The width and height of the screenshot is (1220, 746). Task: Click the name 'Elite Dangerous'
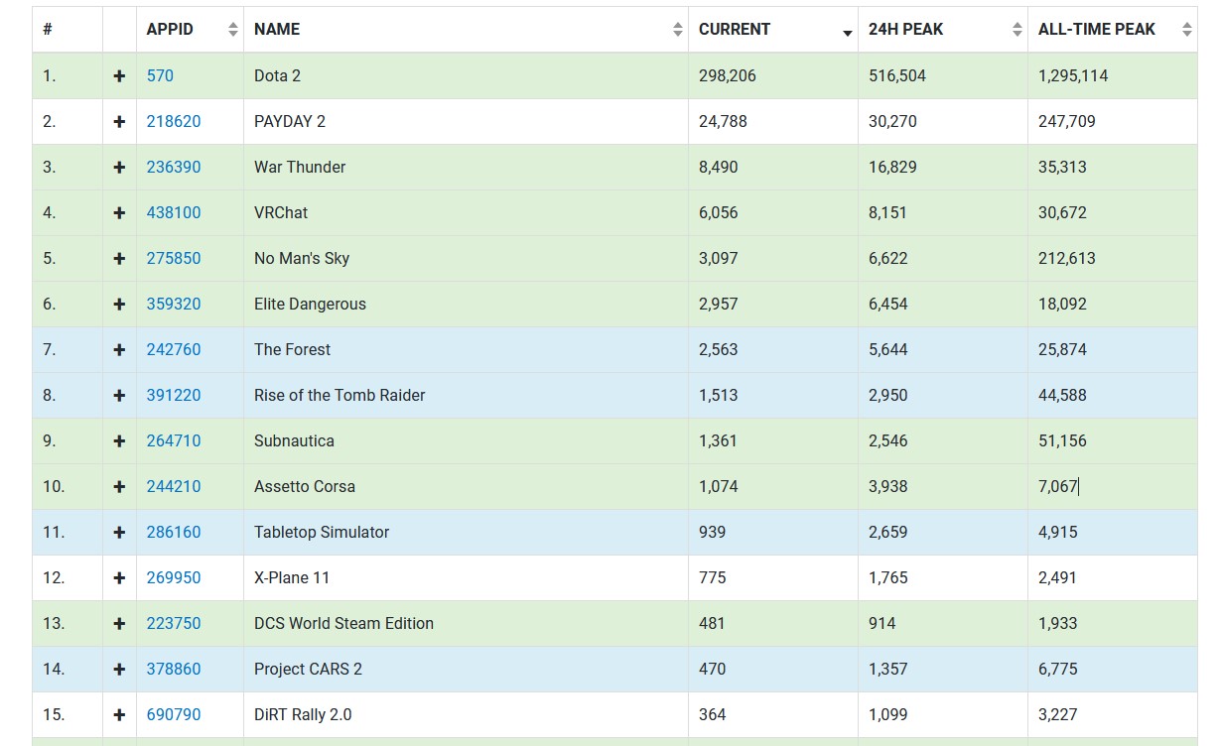coord(310,304)
